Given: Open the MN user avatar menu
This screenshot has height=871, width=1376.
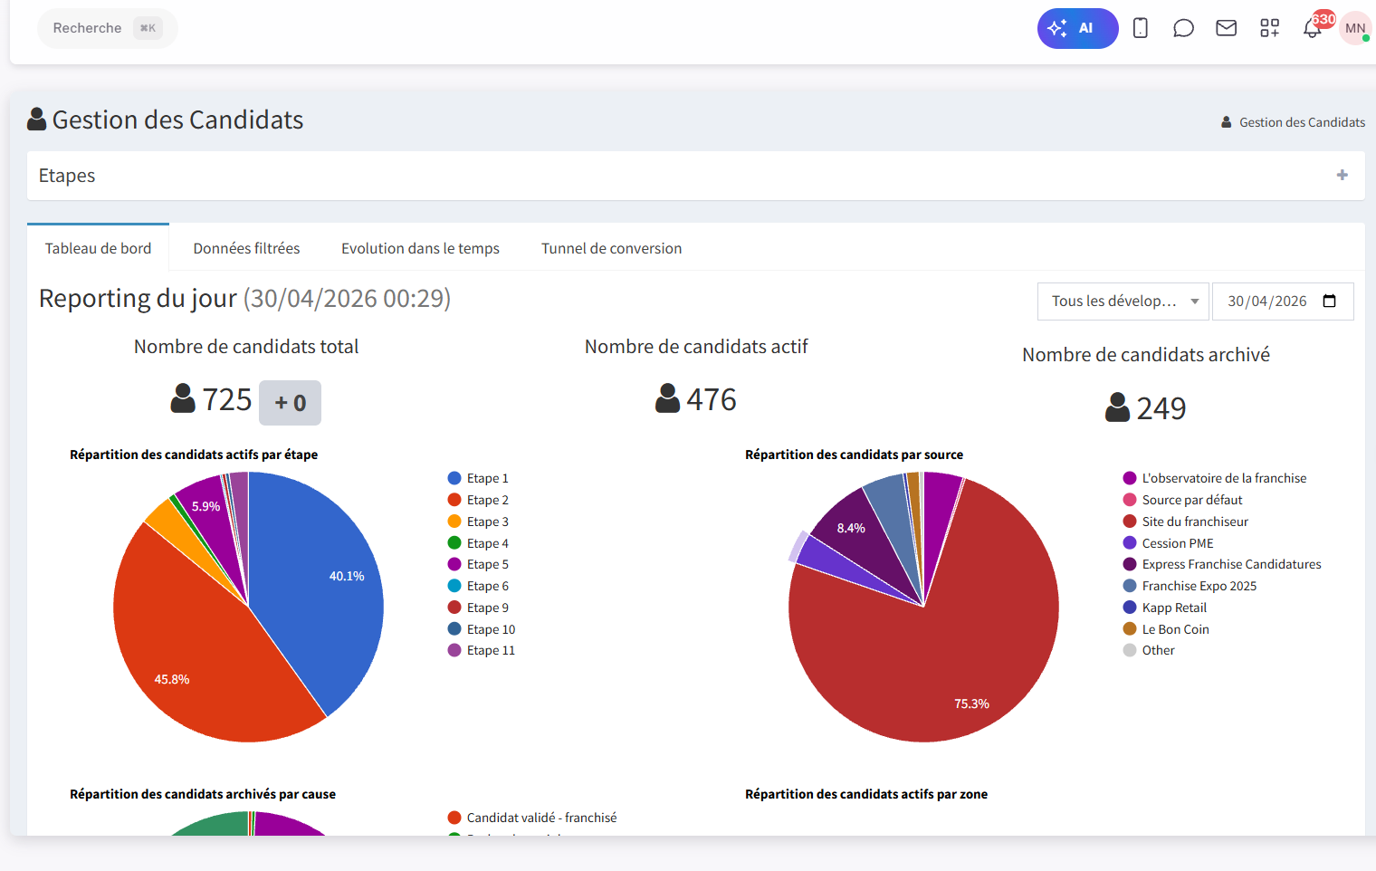Looking at the screenshot, I should point(1355,28).
